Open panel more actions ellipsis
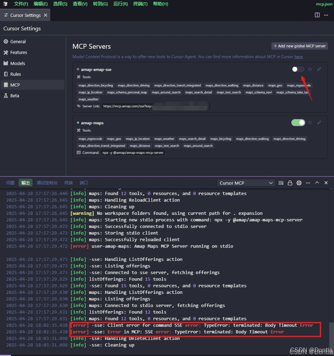The image size is (334, 356). (x=308, y=183)
